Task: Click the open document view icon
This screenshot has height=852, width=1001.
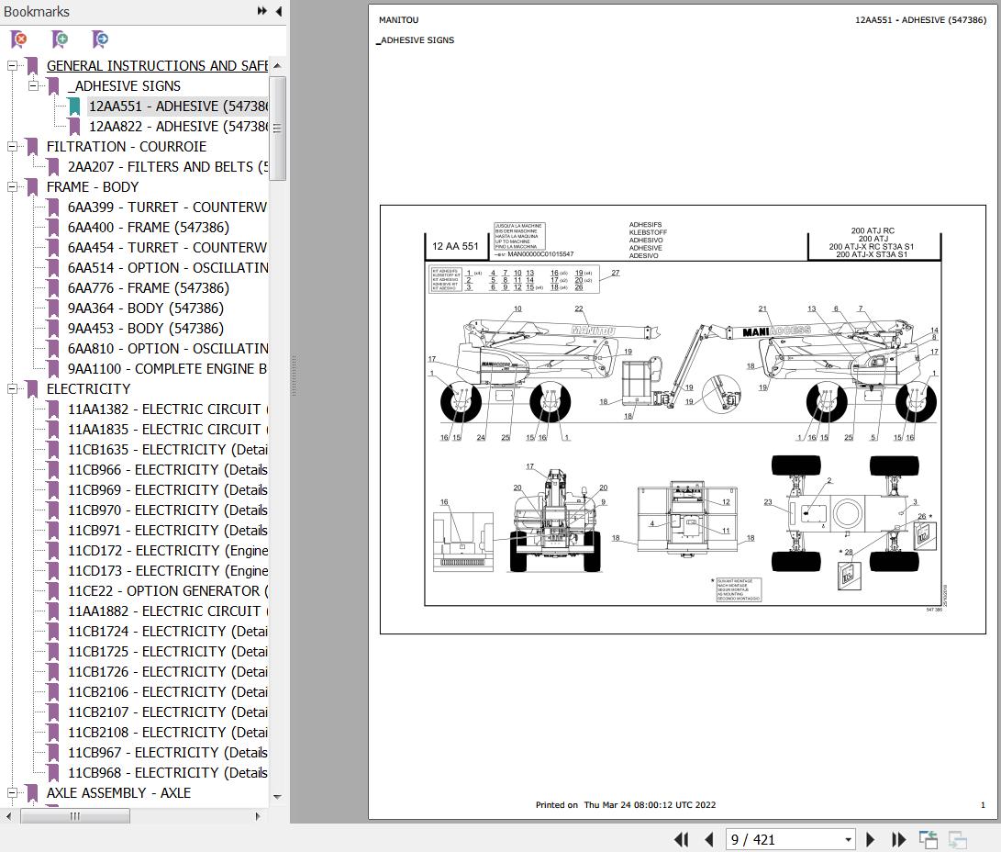Action: (929, 839)
